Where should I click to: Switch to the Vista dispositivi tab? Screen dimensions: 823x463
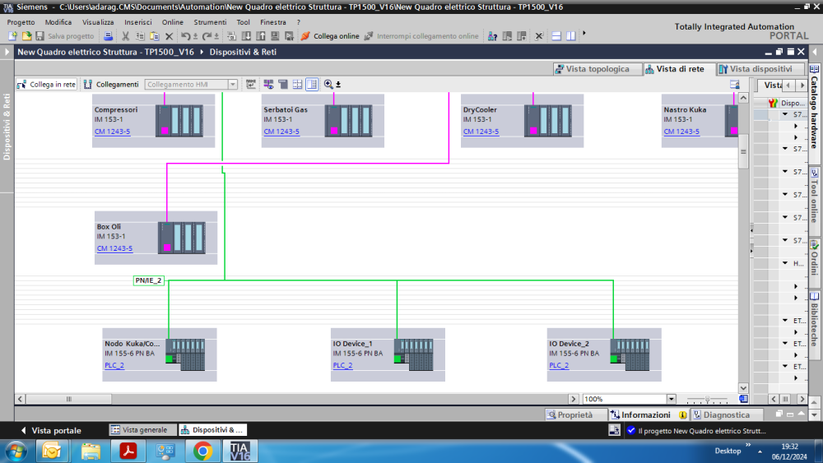pyautogui.click(x=760, y=69)
